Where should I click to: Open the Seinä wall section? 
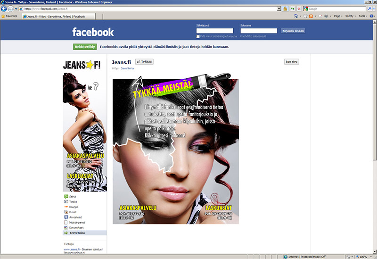coord(73,197)
